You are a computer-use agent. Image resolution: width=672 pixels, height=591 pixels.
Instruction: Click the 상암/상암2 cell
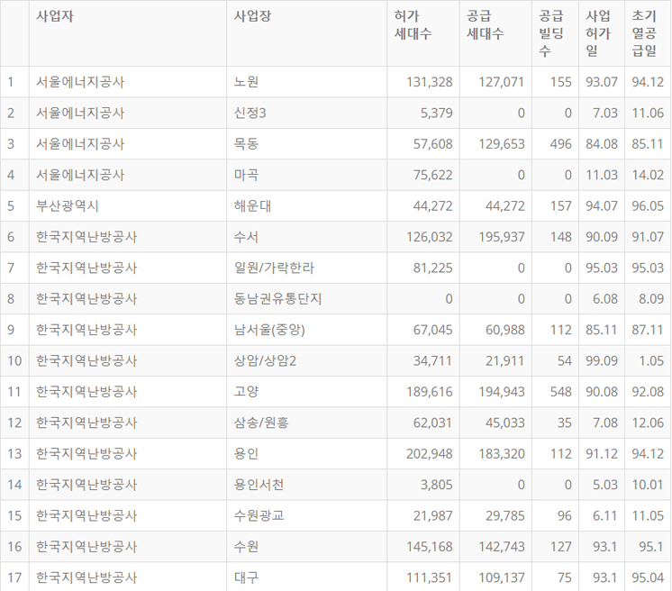click(265, 360)
